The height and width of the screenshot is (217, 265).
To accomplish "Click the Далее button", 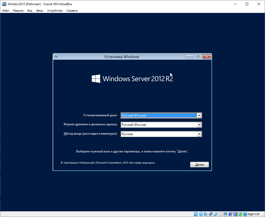I will click(x=199, y=165).
